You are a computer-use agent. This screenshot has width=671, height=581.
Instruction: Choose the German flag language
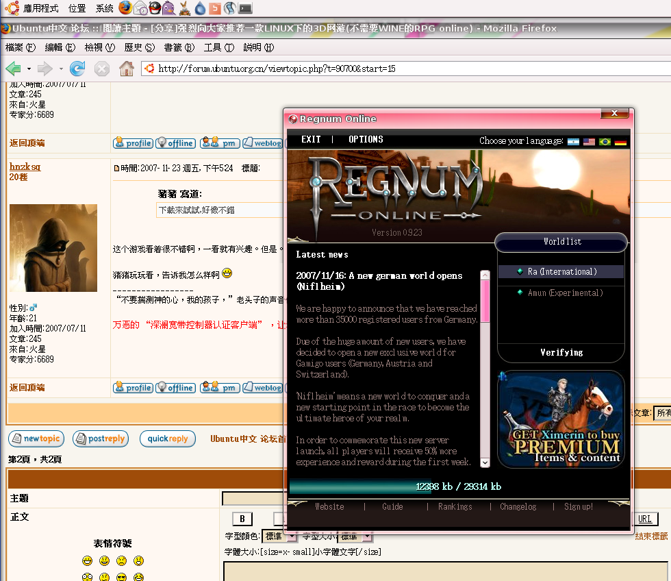click(620, 142)
